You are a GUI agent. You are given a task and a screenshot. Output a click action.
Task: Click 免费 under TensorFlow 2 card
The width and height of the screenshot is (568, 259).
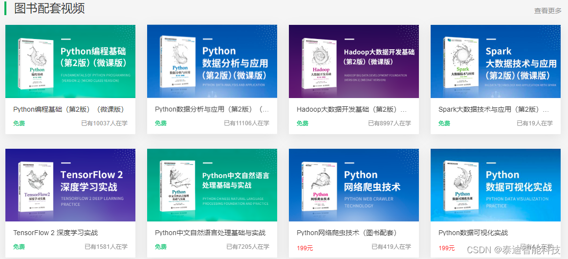[x=19, y=247]
